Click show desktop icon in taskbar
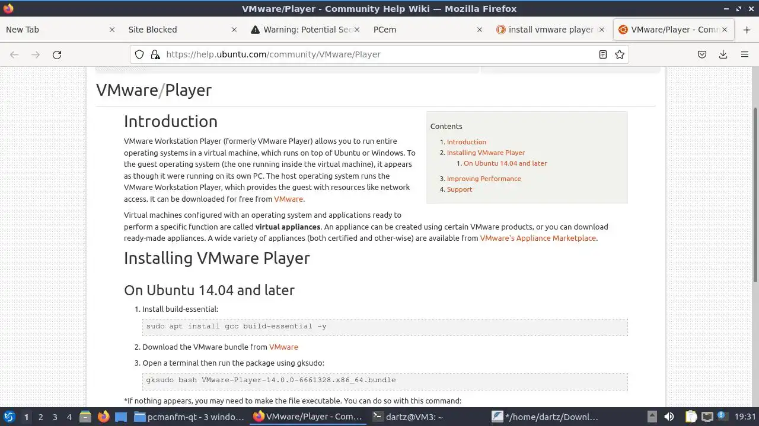Image resolution: width=759 pixels, height=426 pixels. coord(121,417)
